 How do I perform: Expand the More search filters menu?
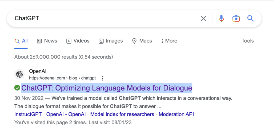(x=169, y=41)
